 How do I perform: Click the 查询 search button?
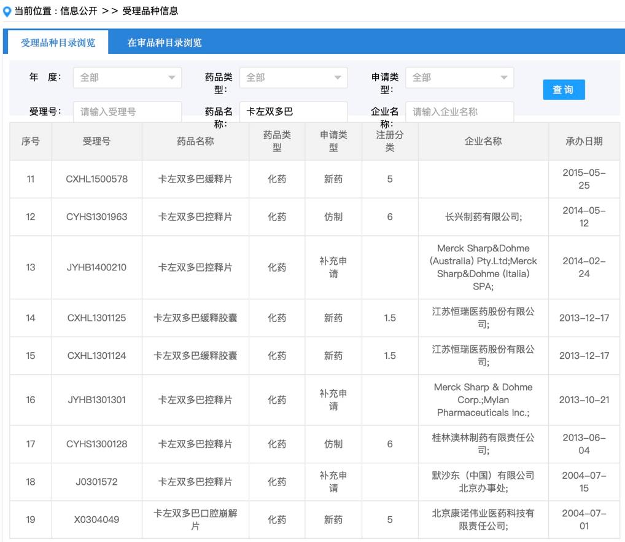[x=564, y=90]
